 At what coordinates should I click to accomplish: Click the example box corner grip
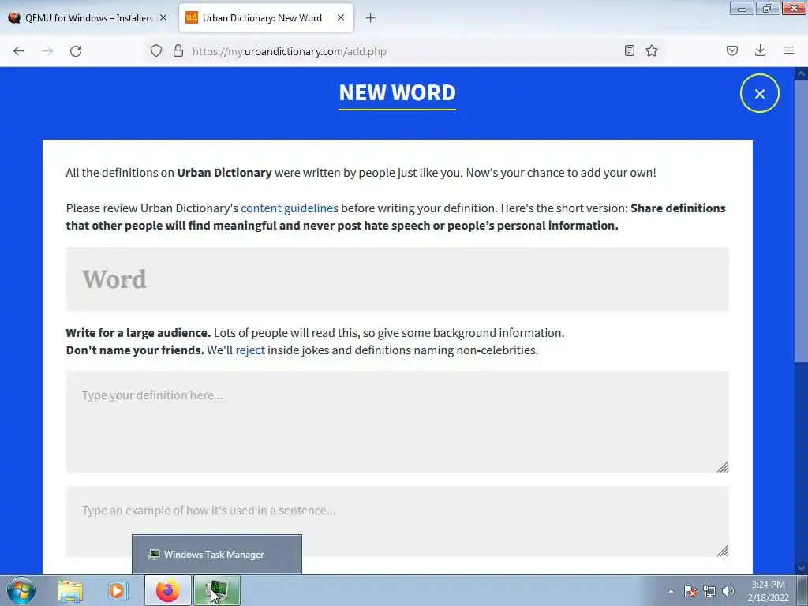point(723,550)
